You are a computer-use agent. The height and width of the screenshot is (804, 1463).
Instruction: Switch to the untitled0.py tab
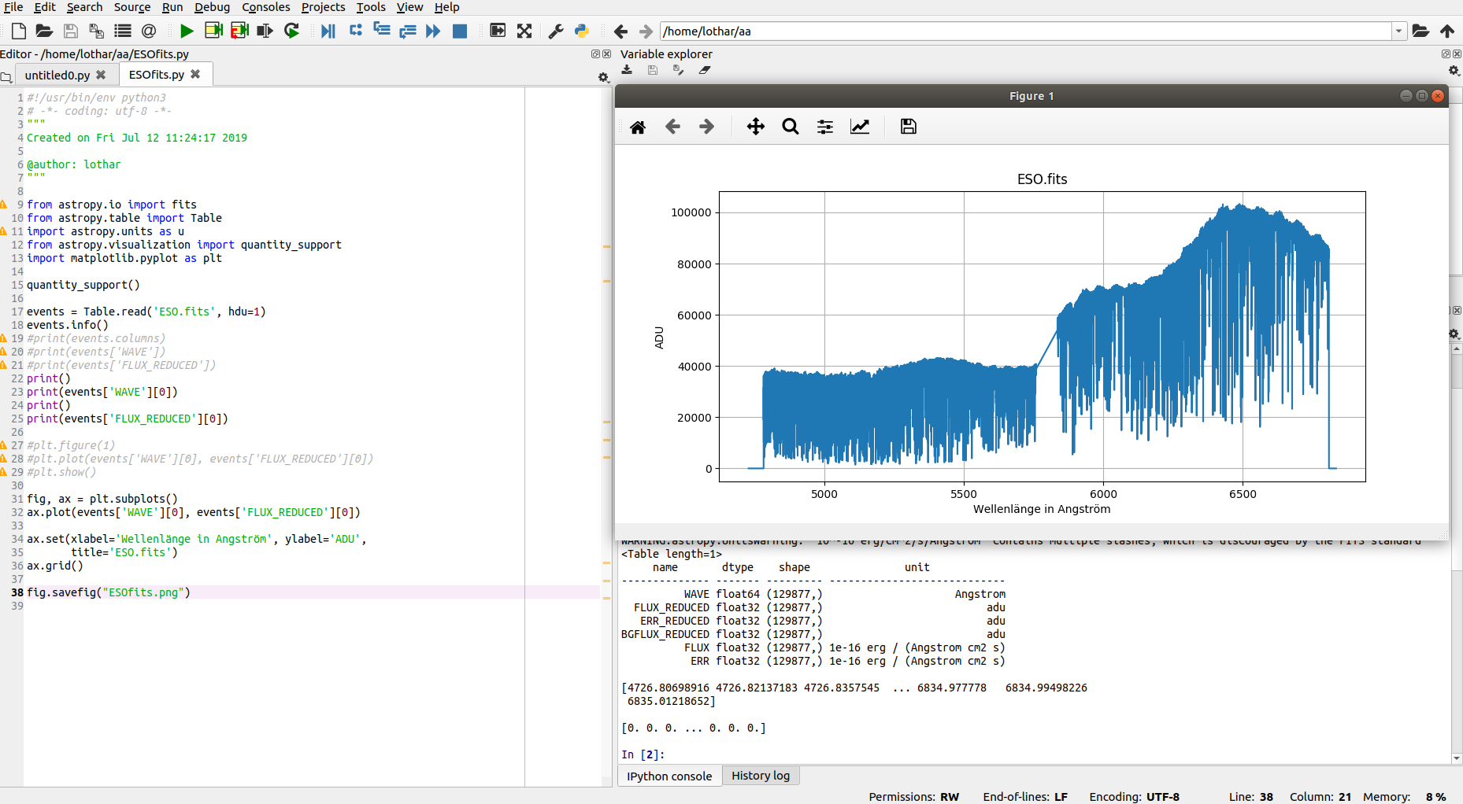(57, 76)
